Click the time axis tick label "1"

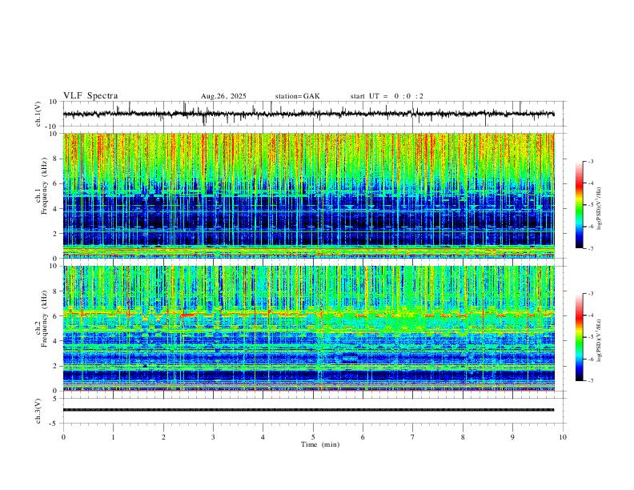pyautogui.click(x=113, y=437)
